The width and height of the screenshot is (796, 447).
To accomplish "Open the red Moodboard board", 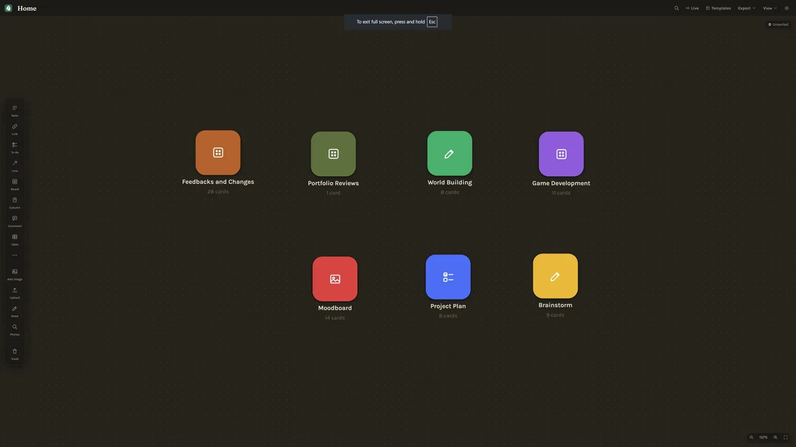I will pos(335,279).
